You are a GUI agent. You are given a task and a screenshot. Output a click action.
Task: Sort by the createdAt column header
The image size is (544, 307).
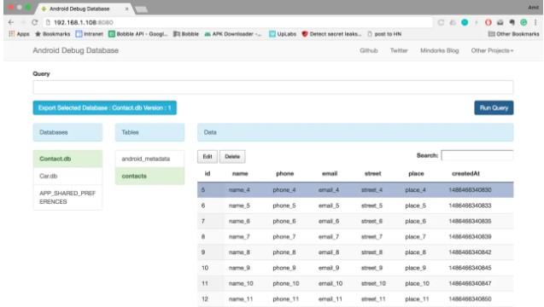[x=465, y=174]
